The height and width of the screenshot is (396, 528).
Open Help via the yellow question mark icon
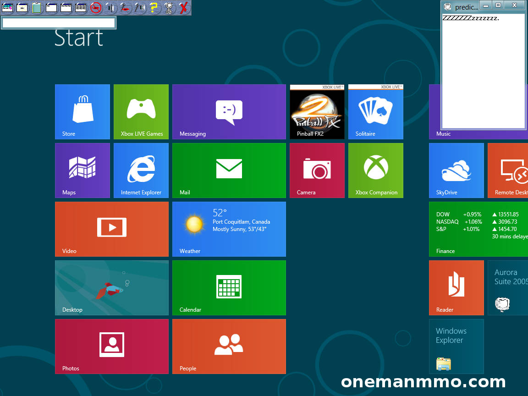click(x=154, y=8)
